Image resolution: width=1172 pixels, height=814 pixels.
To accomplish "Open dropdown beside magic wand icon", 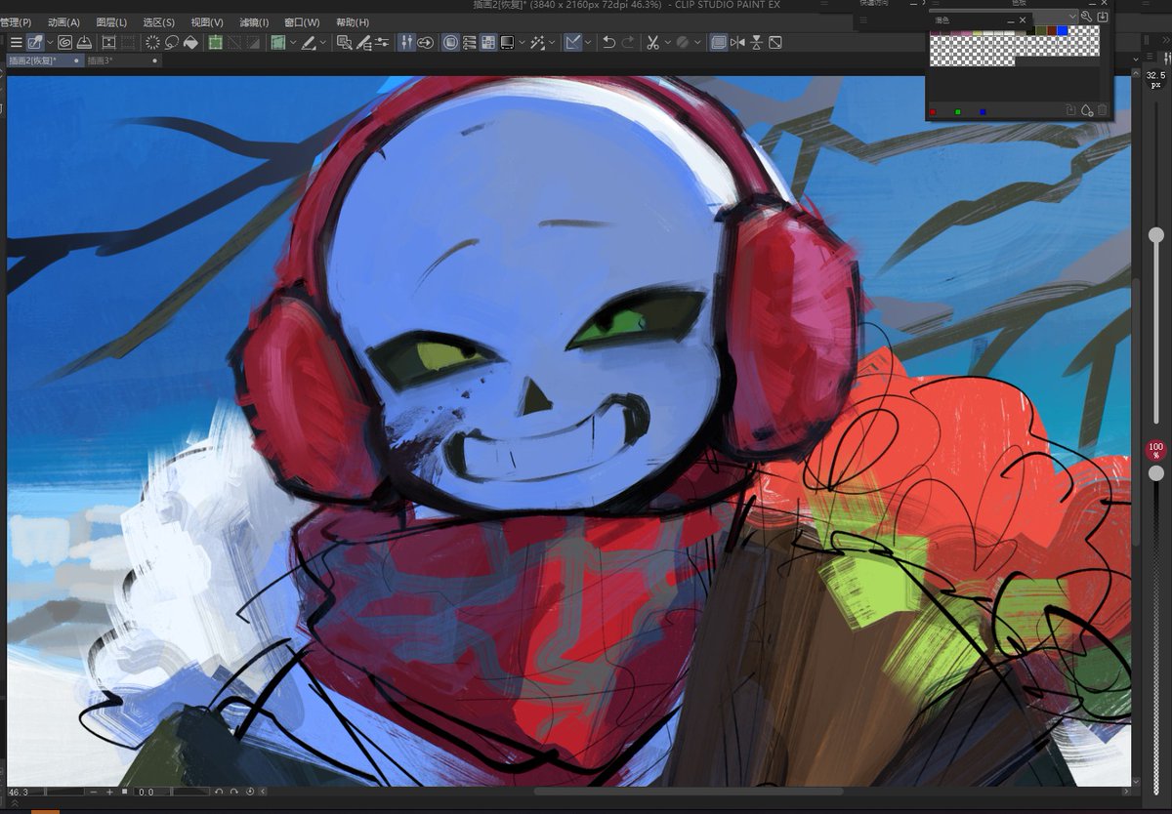I will [x=551, y=42].
